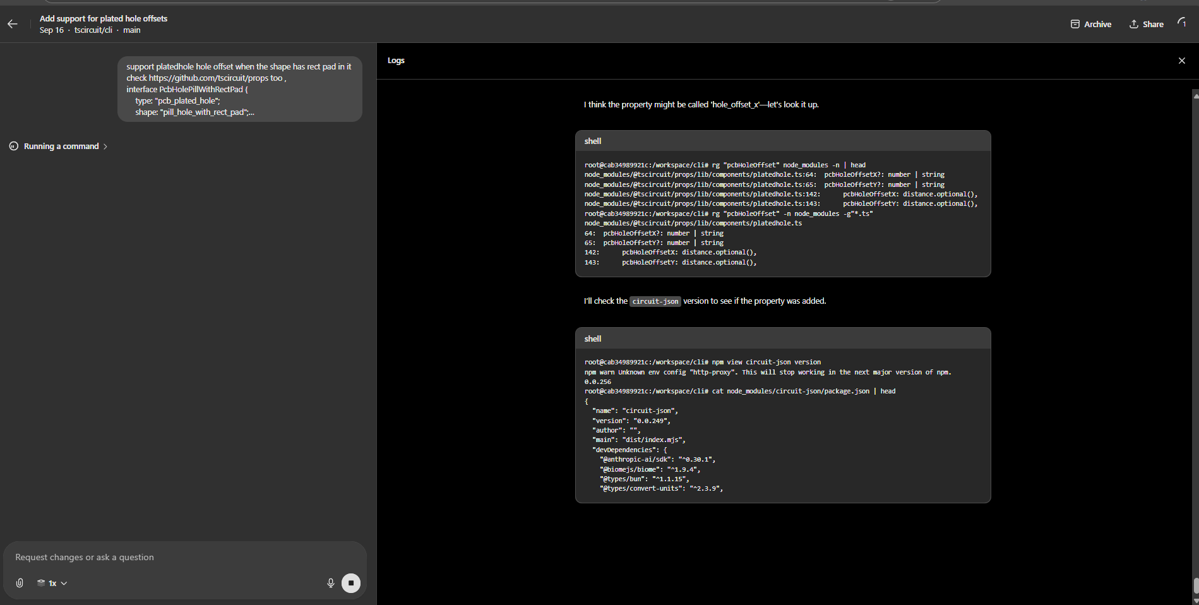Click the '"@anthropic-ai/sdk"' dependency line
This screenshot has width=1199, height=605.
pos(657,459)
